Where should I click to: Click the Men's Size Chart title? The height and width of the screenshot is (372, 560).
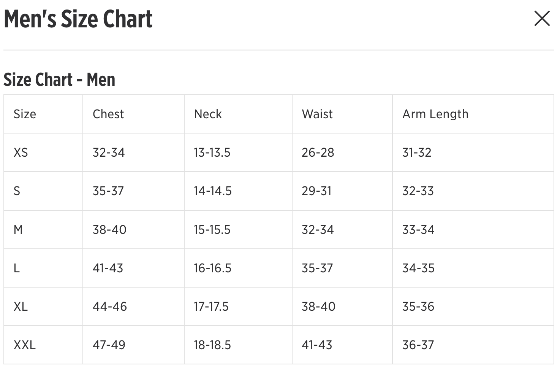click(78, 19)
